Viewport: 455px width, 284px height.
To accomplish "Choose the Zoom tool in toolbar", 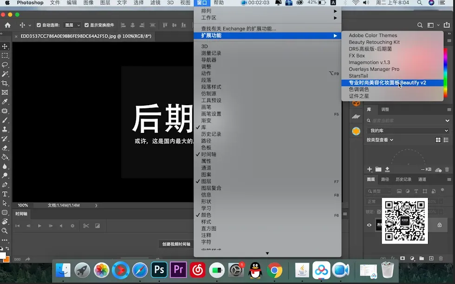I will pos(5,231).
